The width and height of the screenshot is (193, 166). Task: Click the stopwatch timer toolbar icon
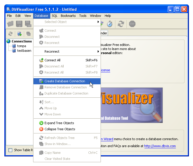(110, 24)
